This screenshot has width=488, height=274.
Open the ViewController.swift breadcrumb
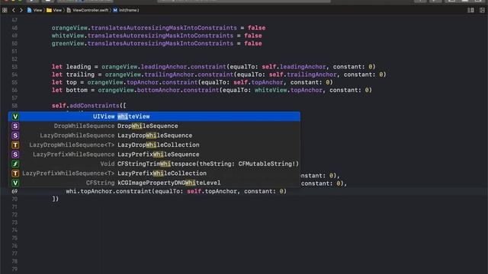coord(88,10)
